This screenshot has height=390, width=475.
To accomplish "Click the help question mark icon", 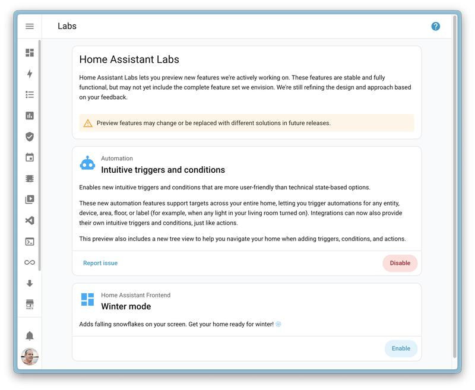I will point(436,26).
